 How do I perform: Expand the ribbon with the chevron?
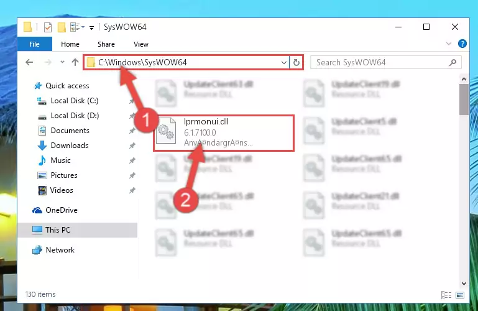coord(448,44)
